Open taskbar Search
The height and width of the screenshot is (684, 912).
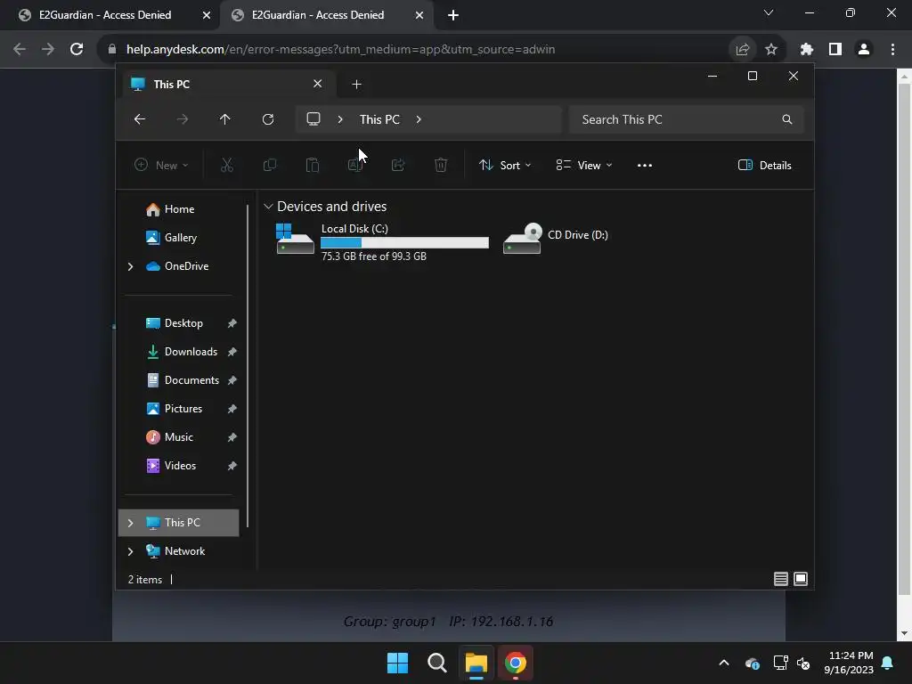(436, 663)
